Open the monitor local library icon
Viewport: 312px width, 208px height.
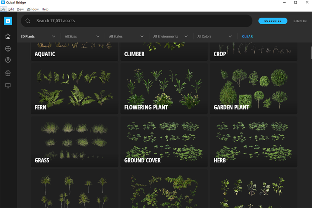point(8,86)
